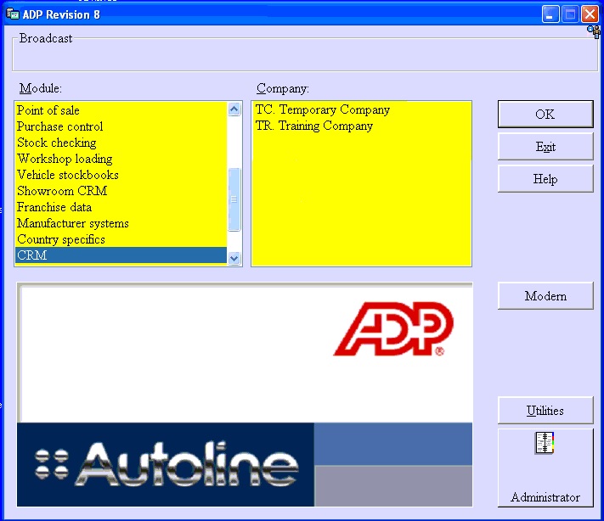Select Workshop loading module
The image size is (604, 521).
[121, 159]
